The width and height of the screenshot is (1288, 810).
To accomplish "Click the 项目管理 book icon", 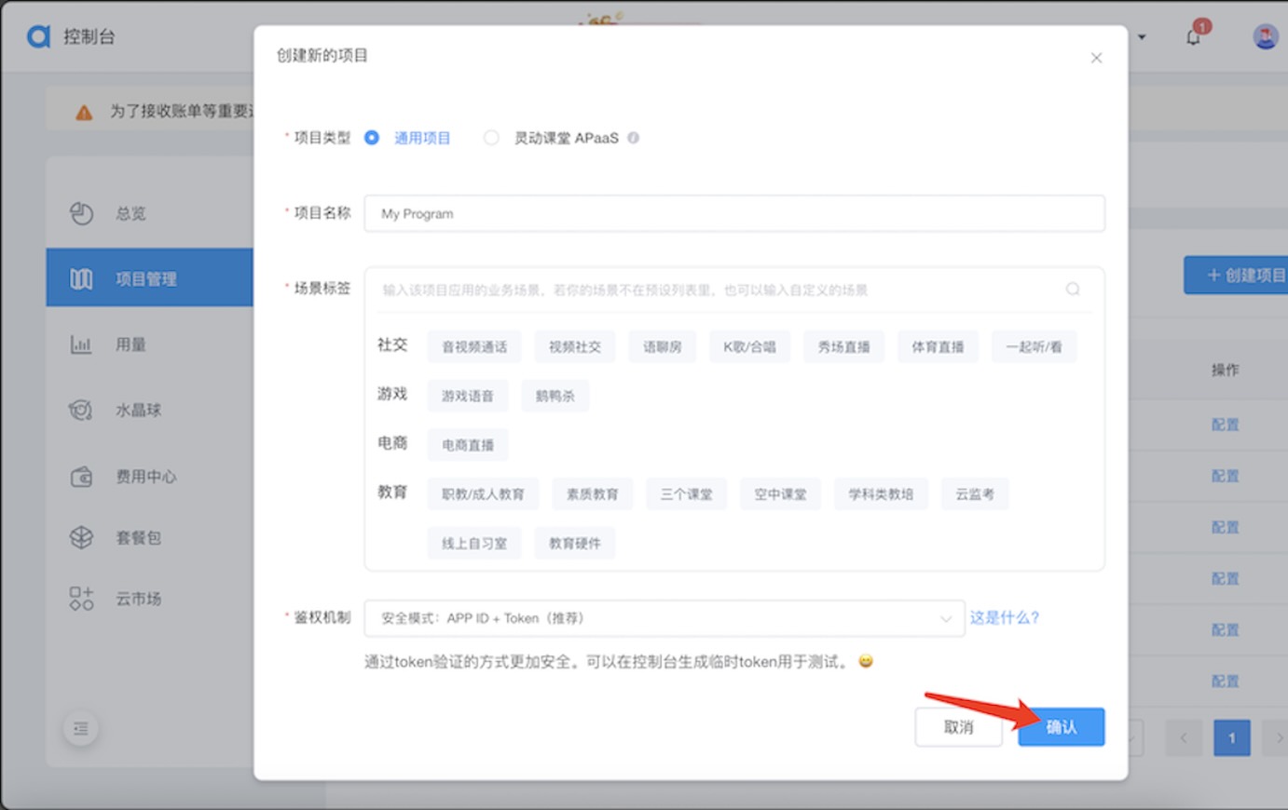I will tap(81, 278).
